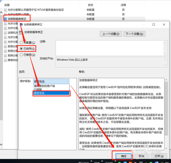The width and height of the screenshot is (171, 163).
Task: Click scroll-up arrow in supported platform box
Action: tap(165, 60)
